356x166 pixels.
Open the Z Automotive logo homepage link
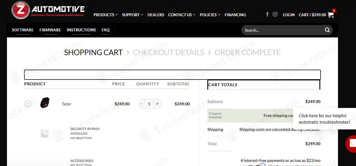[x=48, y=10]
